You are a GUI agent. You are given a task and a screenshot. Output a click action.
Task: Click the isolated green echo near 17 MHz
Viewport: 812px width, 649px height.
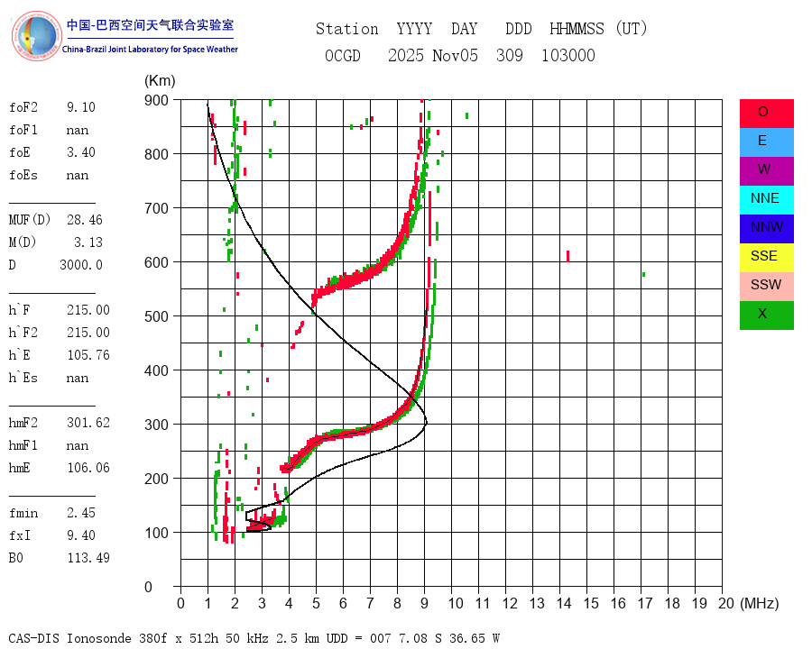tap(643, 274)
